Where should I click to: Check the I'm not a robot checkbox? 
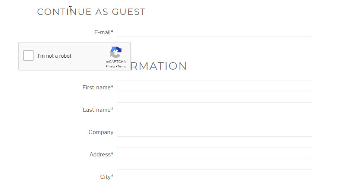point(28,56)
